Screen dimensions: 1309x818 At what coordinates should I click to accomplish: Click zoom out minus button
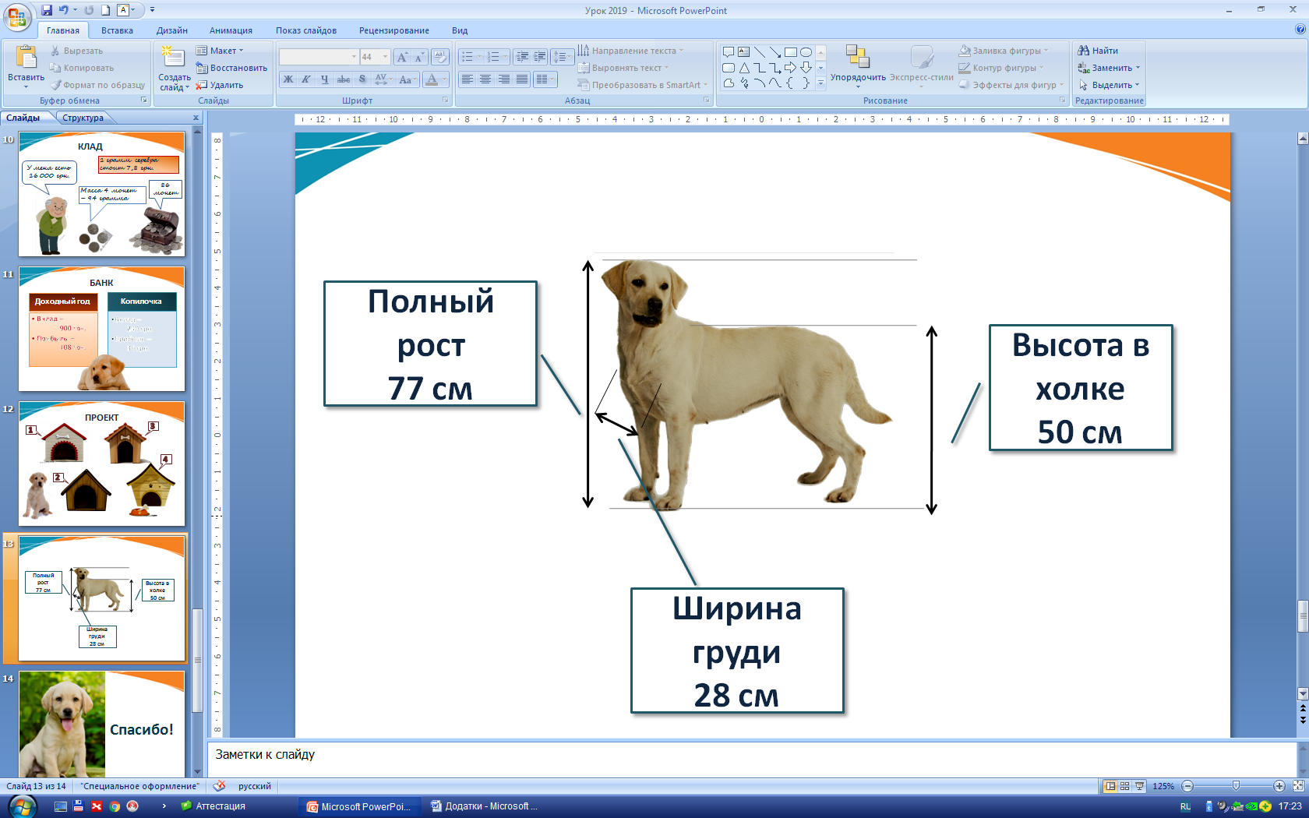[1187, 786]
